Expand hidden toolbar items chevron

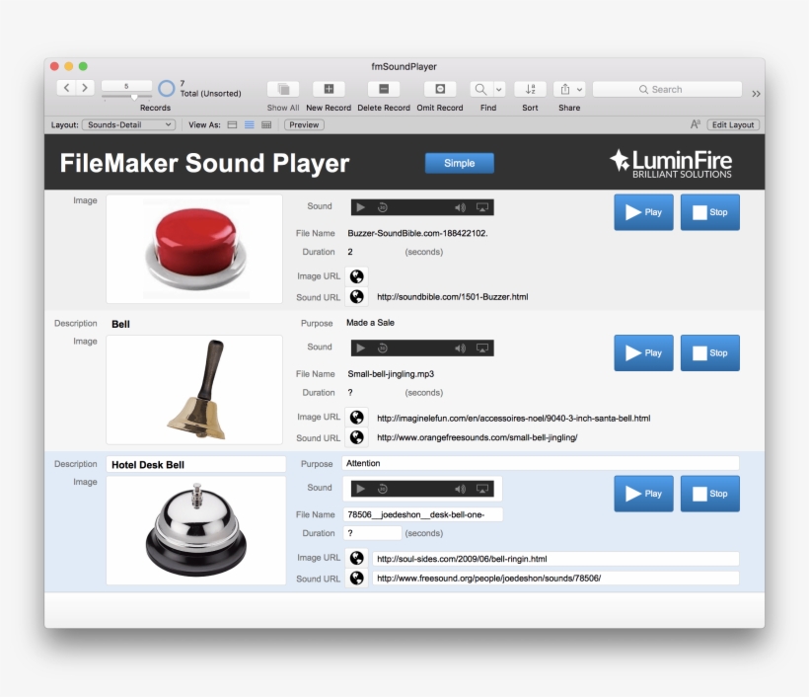pyautogui.click(x=756, y=94)
